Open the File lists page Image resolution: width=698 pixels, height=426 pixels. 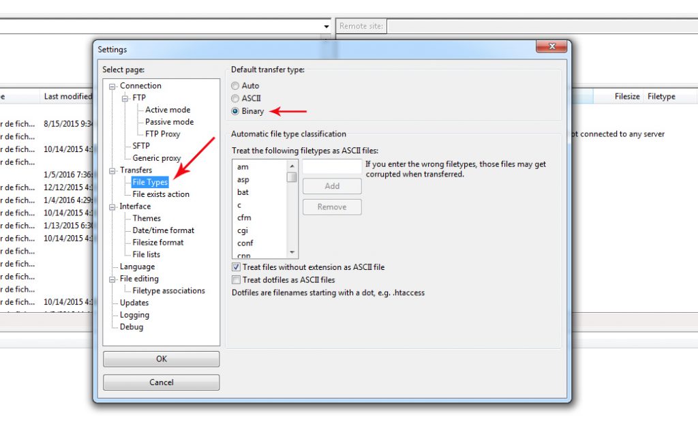[146, 254]
